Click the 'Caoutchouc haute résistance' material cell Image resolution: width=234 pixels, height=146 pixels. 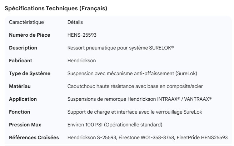[135, 86]
